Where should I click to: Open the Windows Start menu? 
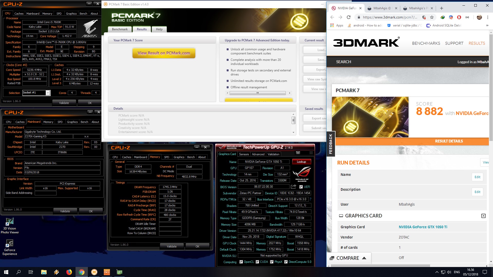pyautogui.click(x=6, y=272)
